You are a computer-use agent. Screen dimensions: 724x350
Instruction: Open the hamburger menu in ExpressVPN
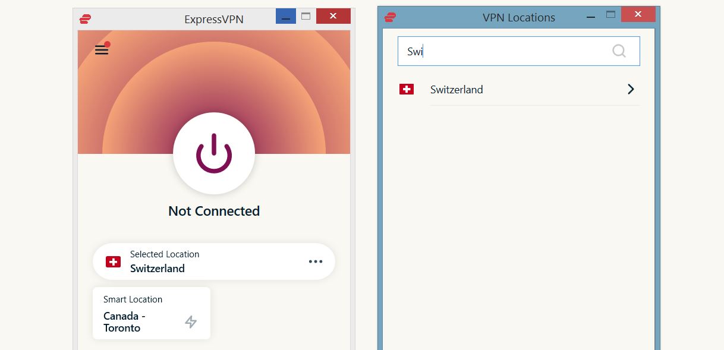point(102,50)
